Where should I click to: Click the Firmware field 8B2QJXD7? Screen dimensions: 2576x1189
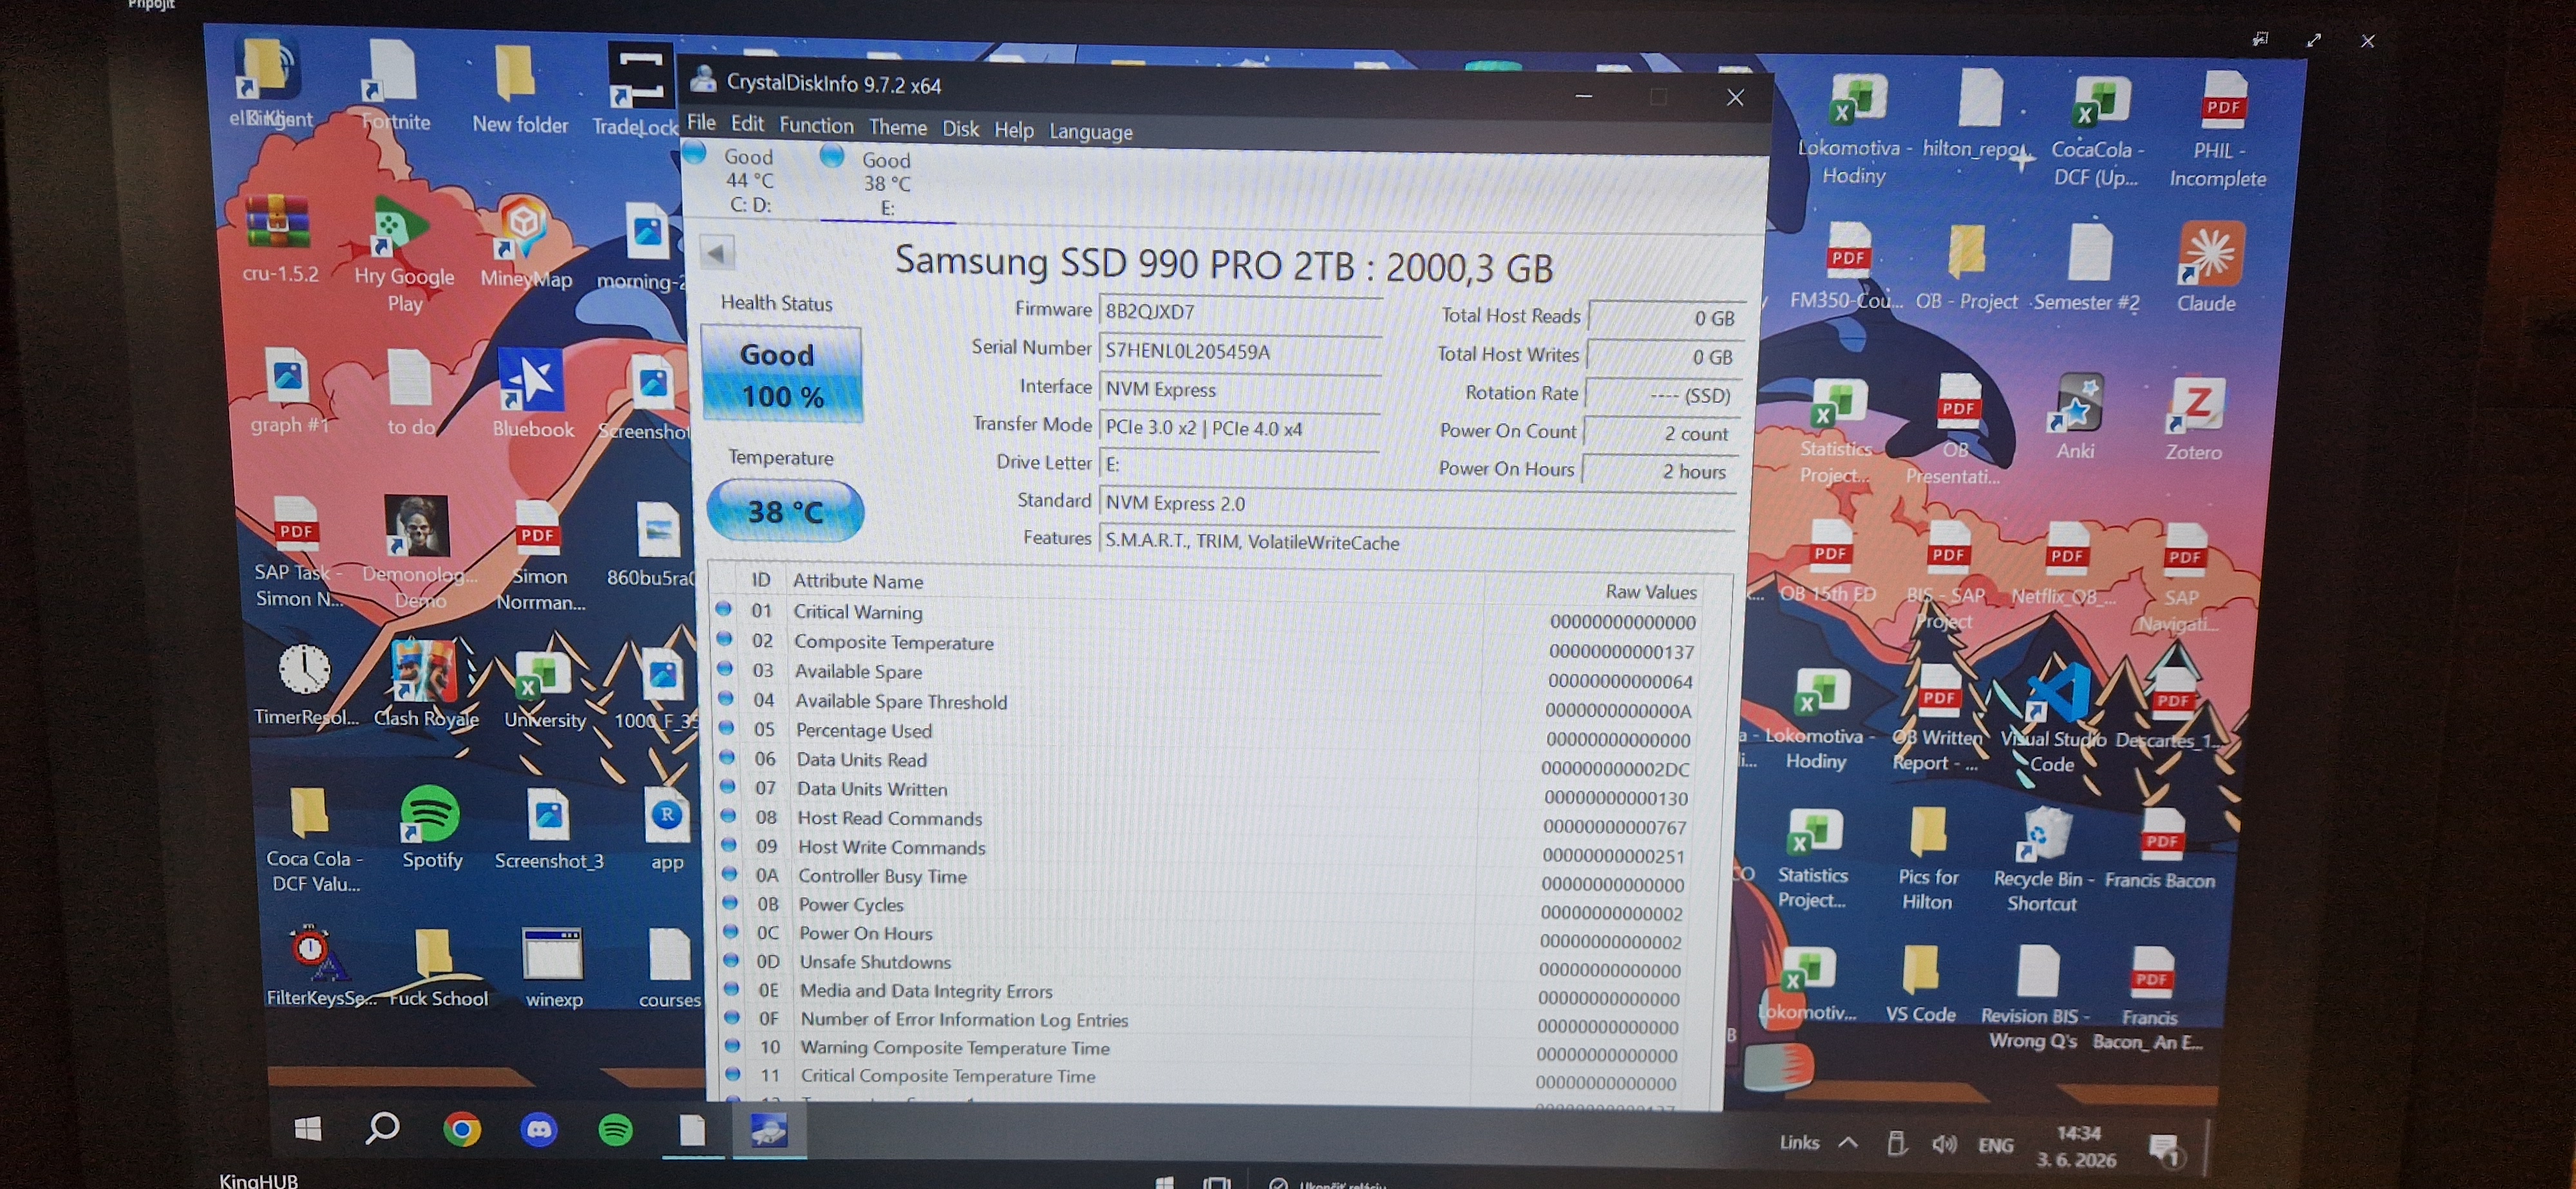click(1240, 312)
